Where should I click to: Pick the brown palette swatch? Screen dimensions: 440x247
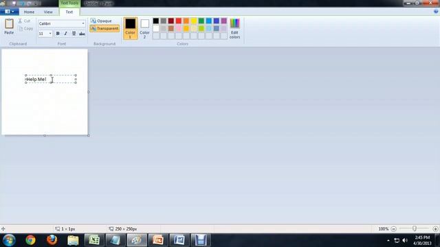(171, 28)
